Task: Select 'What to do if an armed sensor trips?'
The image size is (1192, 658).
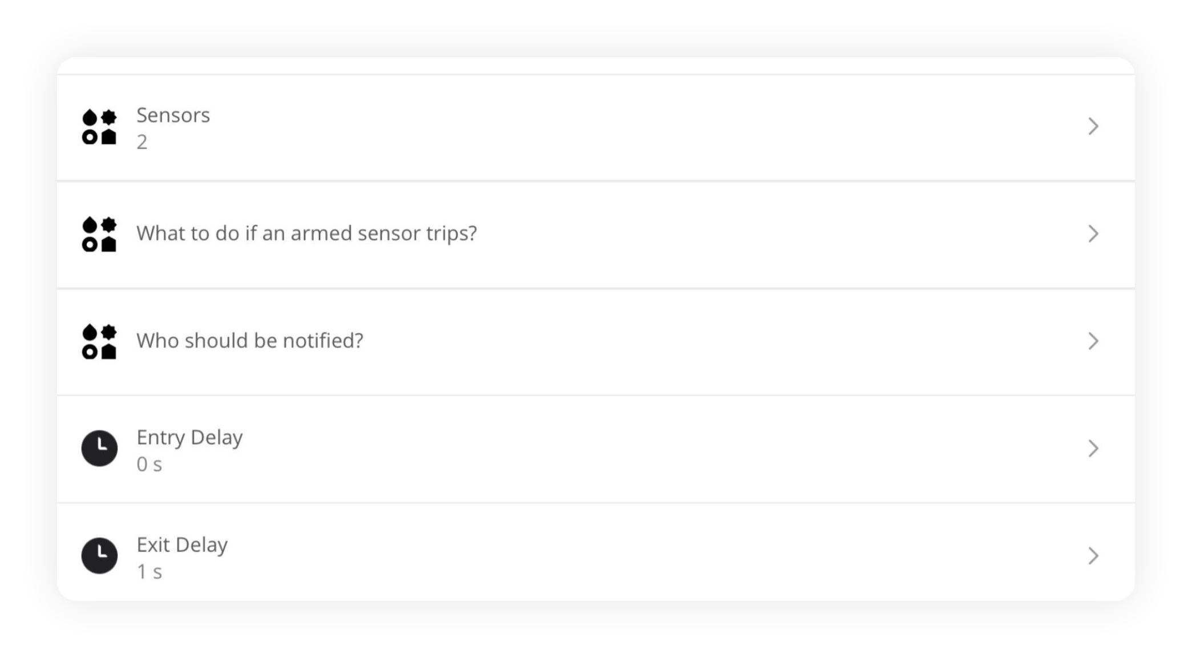Action: click(x=306, y=233)
